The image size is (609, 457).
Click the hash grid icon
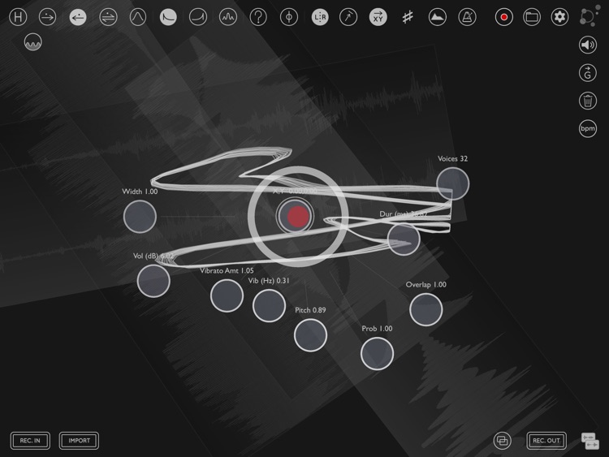coord(408,17)
